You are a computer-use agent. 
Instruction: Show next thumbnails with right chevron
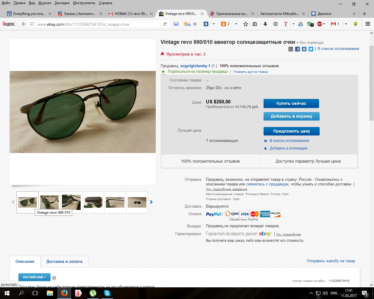coord(151,202)
